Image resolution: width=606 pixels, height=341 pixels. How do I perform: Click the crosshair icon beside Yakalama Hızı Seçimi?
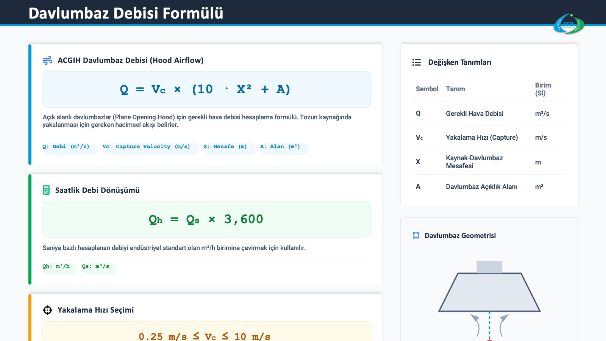(47, 310)
